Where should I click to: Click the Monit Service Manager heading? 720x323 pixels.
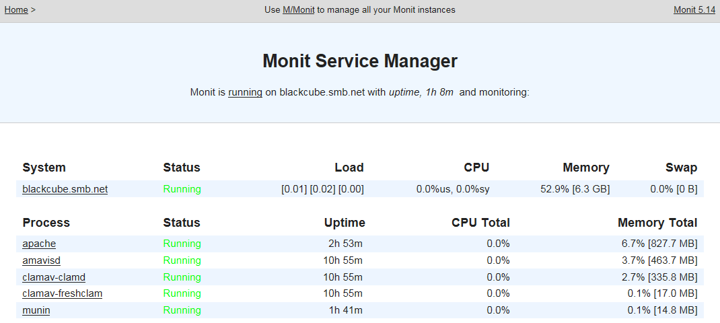pos(360,61)
